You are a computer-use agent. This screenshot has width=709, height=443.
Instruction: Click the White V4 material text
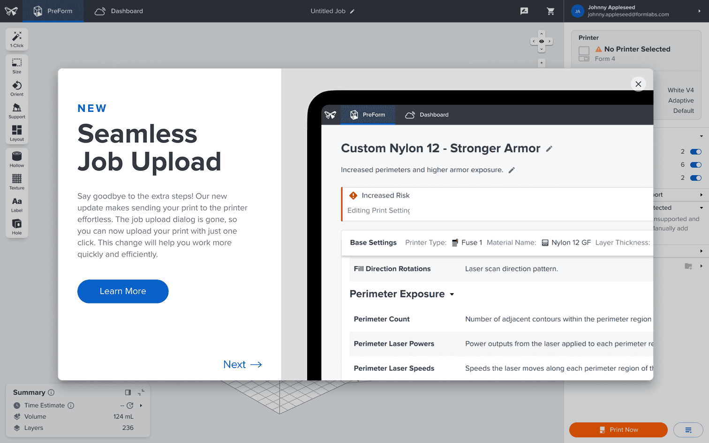[x=681, y=90]
